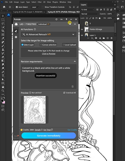Click Generate immediately button

pyautogui.click(x=49, y=136)
